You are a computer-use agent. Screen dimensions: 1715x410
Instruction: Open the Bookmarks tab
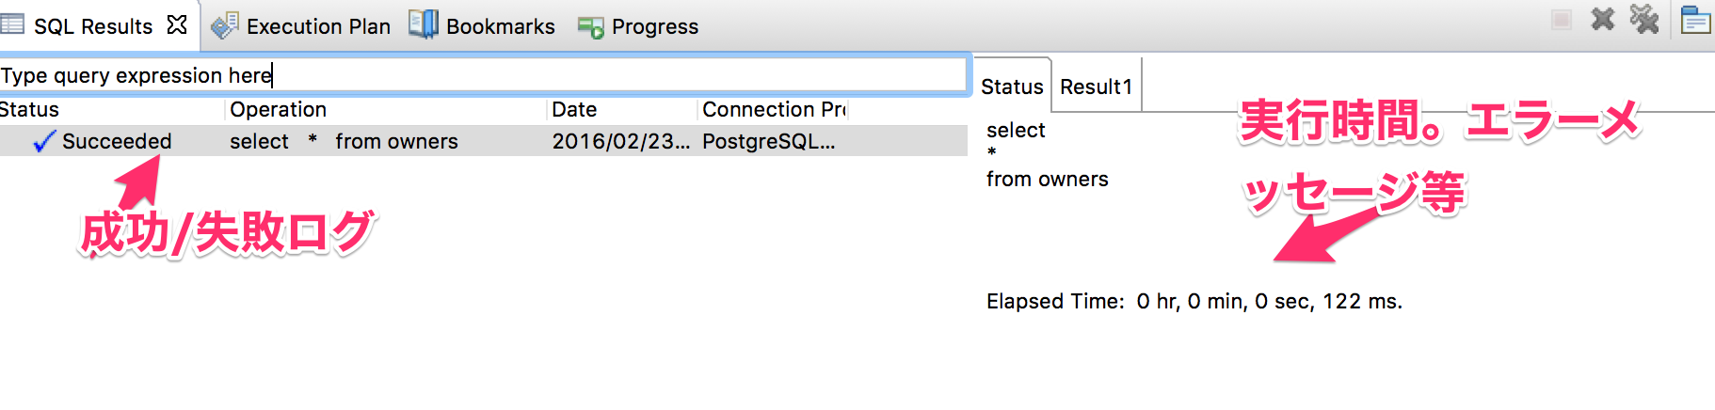(500, 26)
